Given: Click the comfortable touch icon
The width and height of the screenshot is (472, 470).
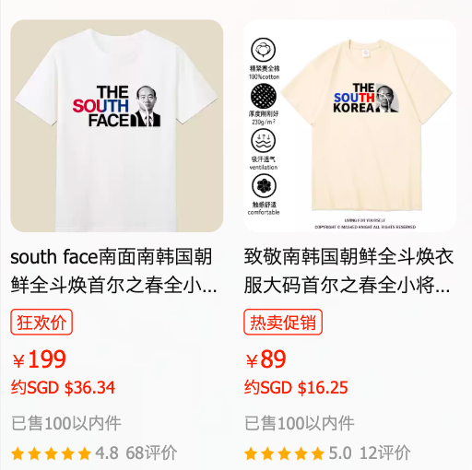Looking at the screenshot, I should pyautogui.click(x=264, y=186).
